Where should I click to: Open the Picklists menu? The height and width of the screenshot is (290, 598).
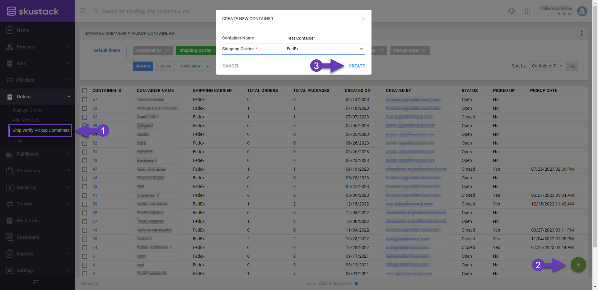coord(37,80)
